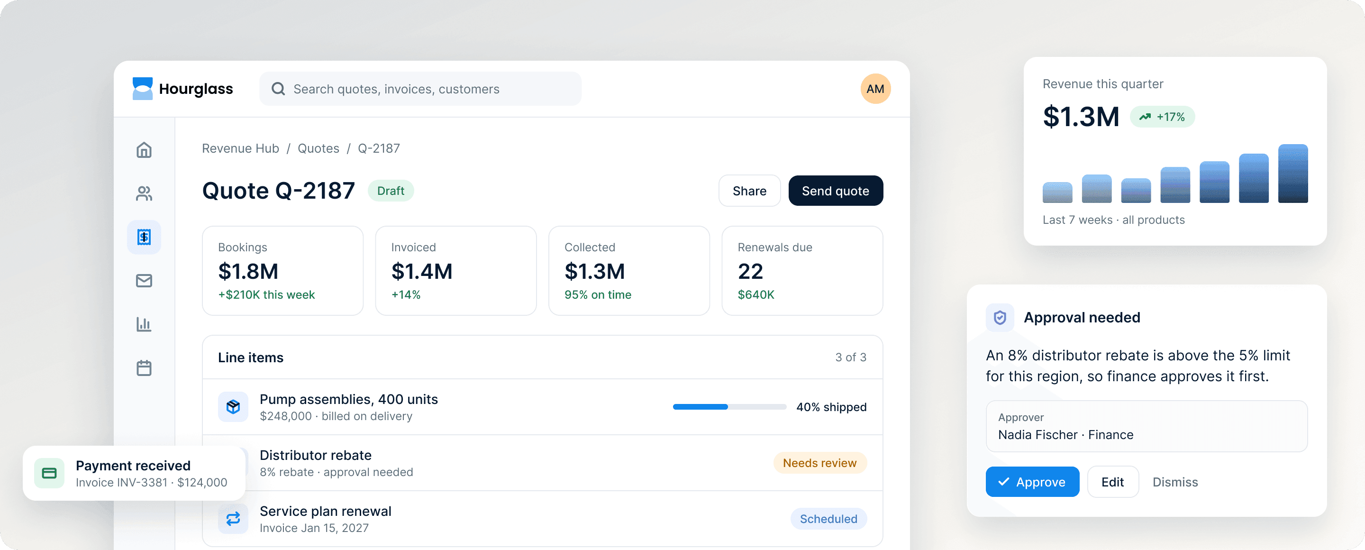Select the invoice dollar icon in sidebar
The image size is (1365, 550).
pyautogui.click(x=144, y=237)
